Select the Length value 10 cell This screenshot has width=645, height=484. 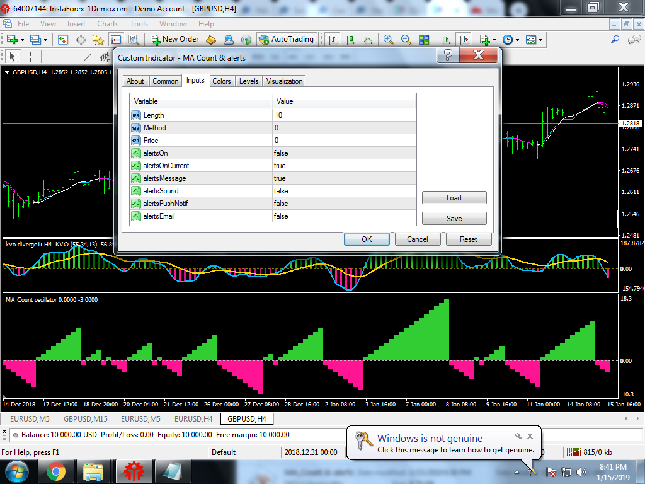pyautogui.click(x=344, y=115)
